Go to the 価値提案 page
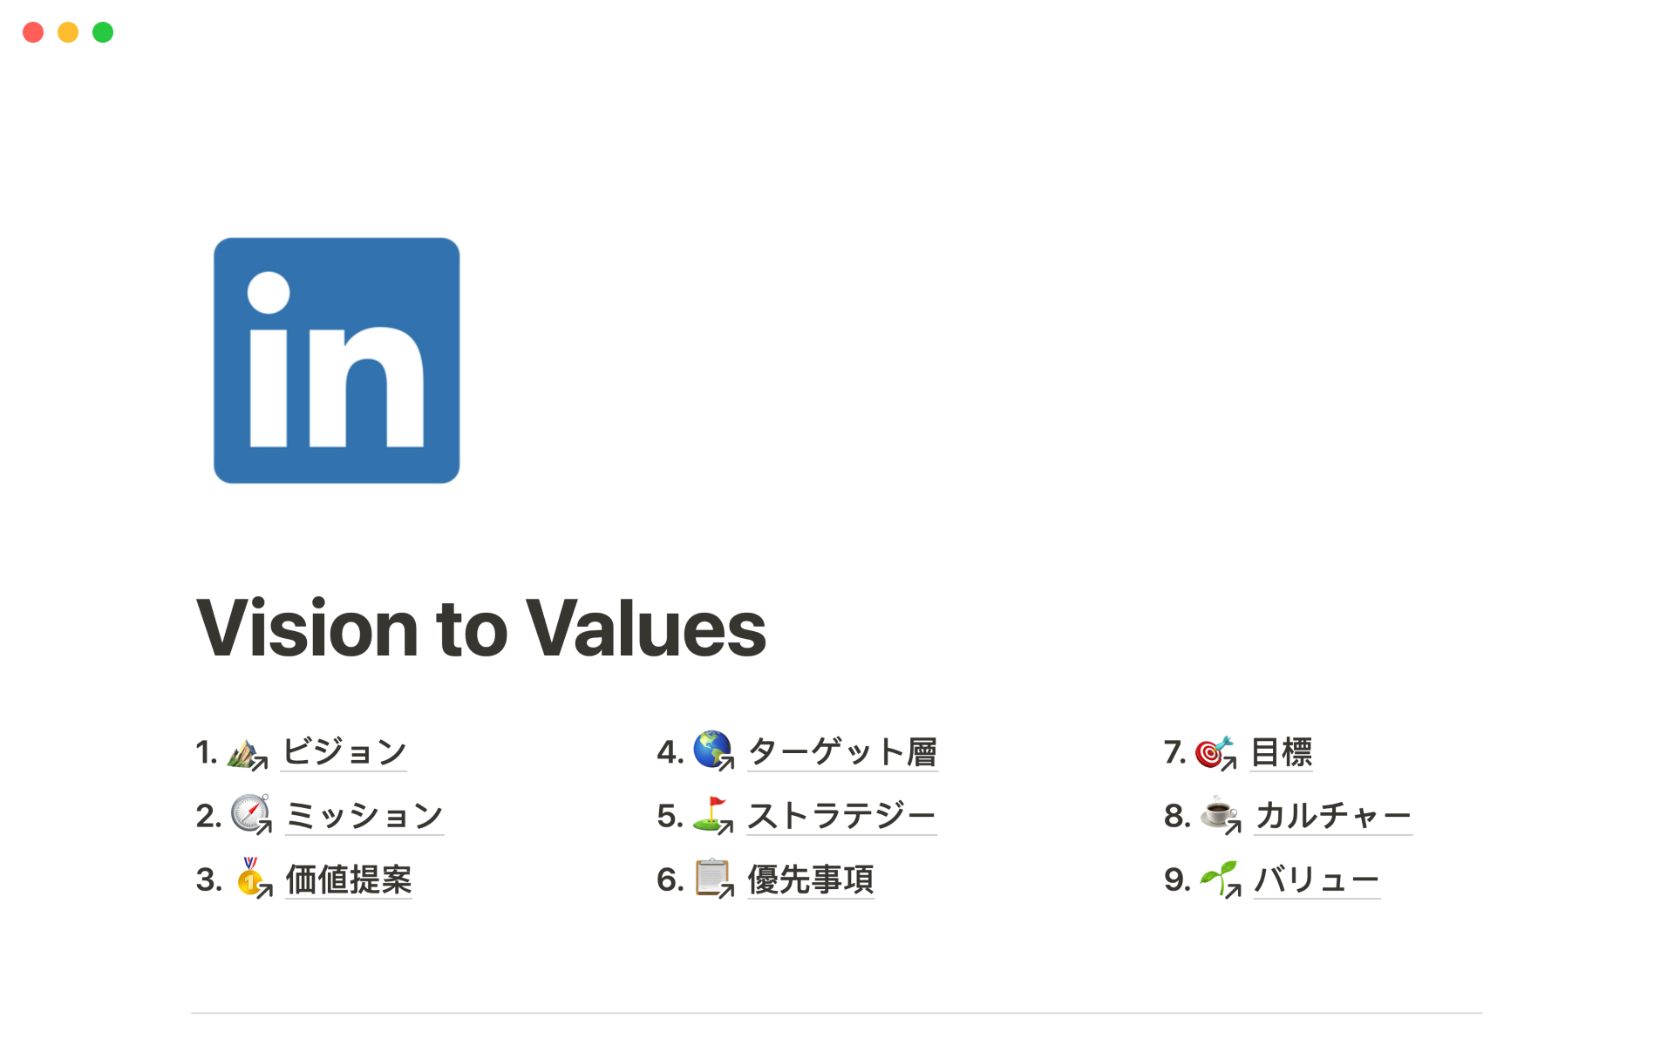1674x1046 pixels. [349, 880]
